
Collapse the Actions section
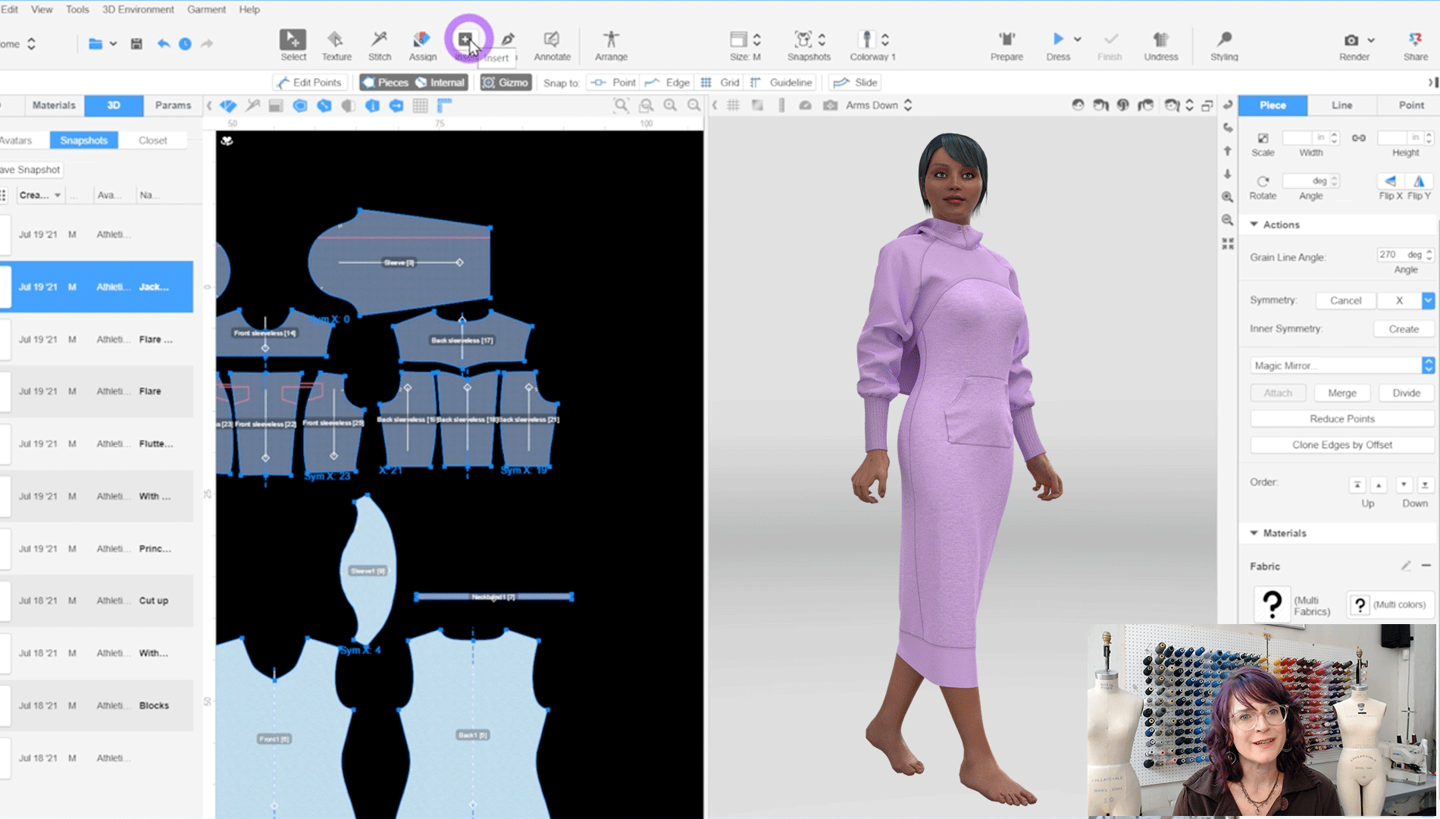coord(1255,224)
